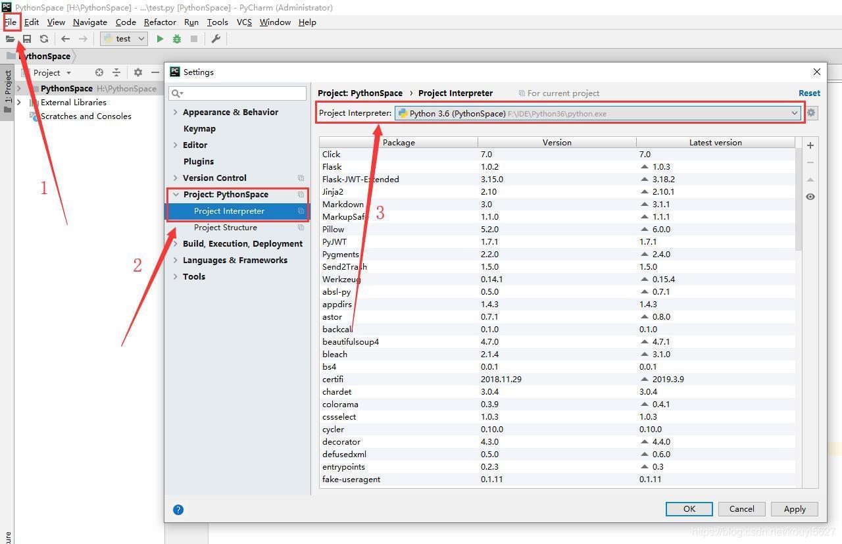Viewport: 842px width, 544px height.
Task: Open the Edit menu
Action: 32,22
